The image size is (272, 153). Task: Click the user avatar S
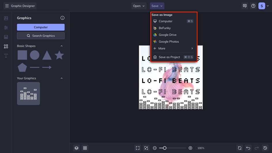(x=262, y=6)
